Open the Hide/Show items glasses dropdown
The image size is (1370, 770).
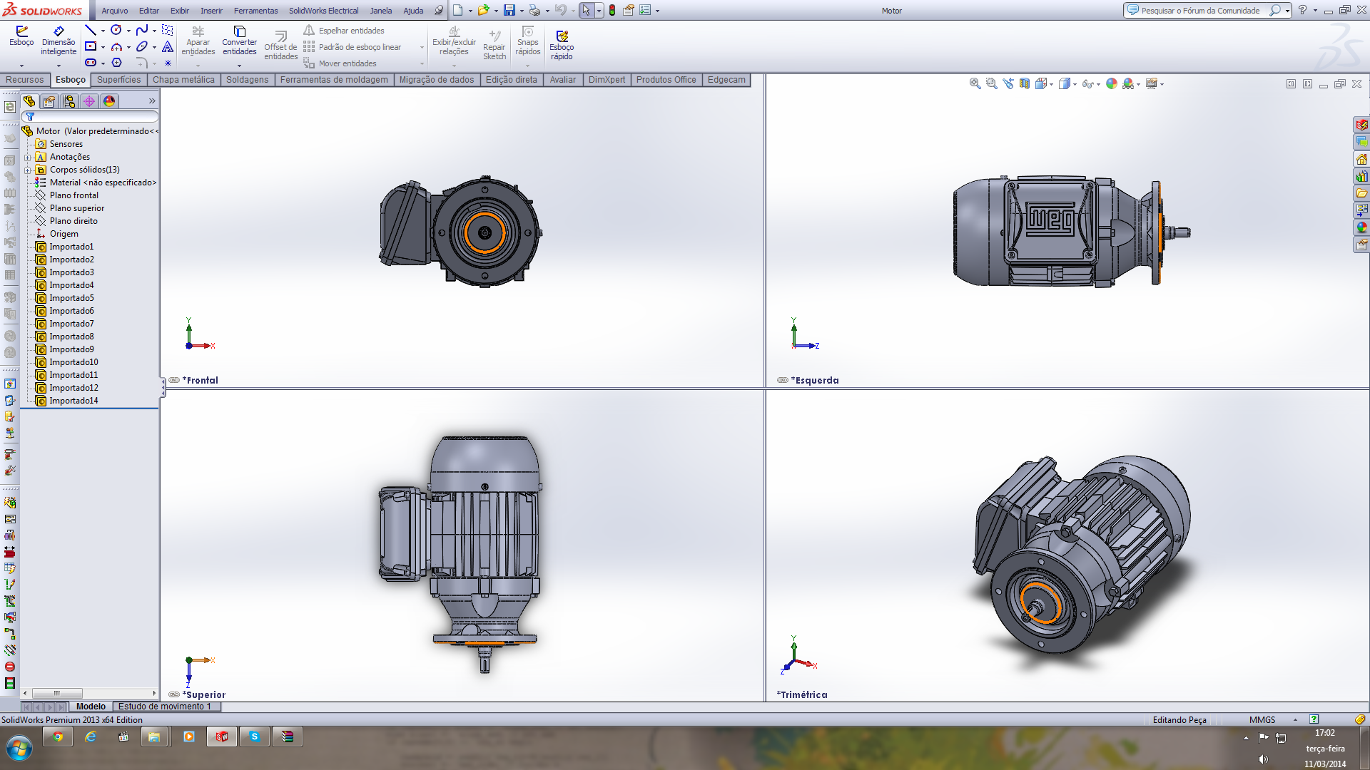[1097, 84]
